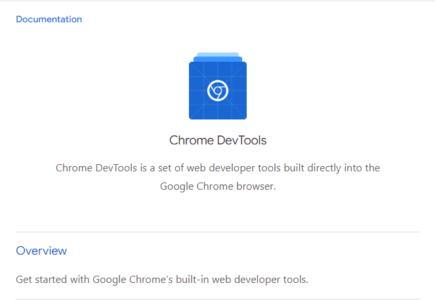The width and height of the screenshot is (435, 300).
Task: Click the text 'Google Chrome browser.'
Action: (218, 186)
